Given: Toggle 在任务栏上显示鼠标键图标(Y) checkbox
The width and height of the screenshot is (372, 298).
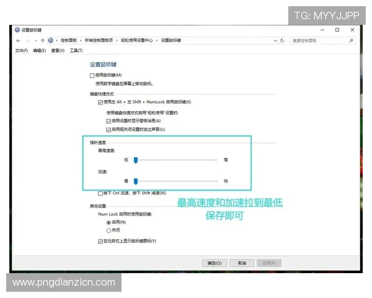Looking at the screenshot, I should pos(100,242).
